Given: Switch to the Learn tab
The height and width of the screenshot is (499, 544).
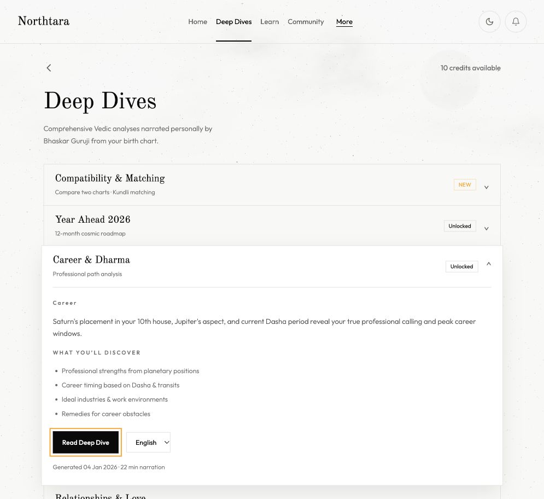Looking at the screenshot, I should pyautogui.click(x=270, y=21).
